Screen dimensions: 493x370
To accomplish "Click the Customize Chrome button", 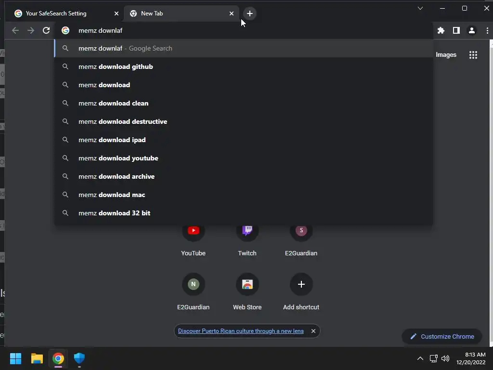I will tap(442, 337).
